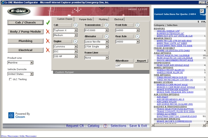Screen dimensions: 208x138
Task: Open the BRAKES S CAM FRONT AXLE link
Action: (x=172, y=85)
